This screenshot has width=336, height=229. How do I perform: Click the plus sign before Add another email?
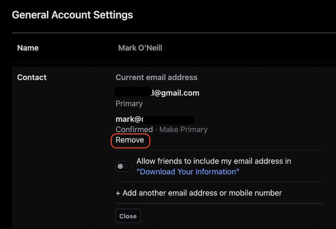click(118, 193)
